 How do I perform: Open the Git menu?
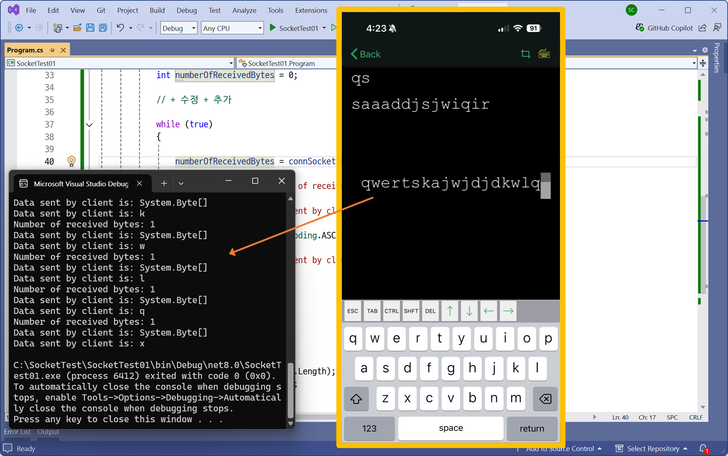click(x=101, y=10)
